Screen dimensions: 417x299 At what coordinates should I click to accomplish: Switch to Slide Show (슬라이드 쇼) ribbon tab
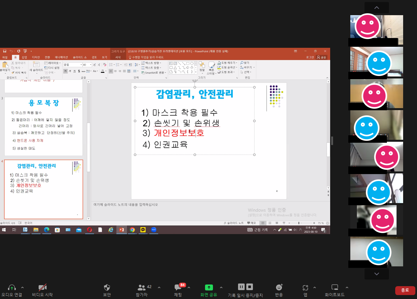pyautogui.click(x=80, y=57)
